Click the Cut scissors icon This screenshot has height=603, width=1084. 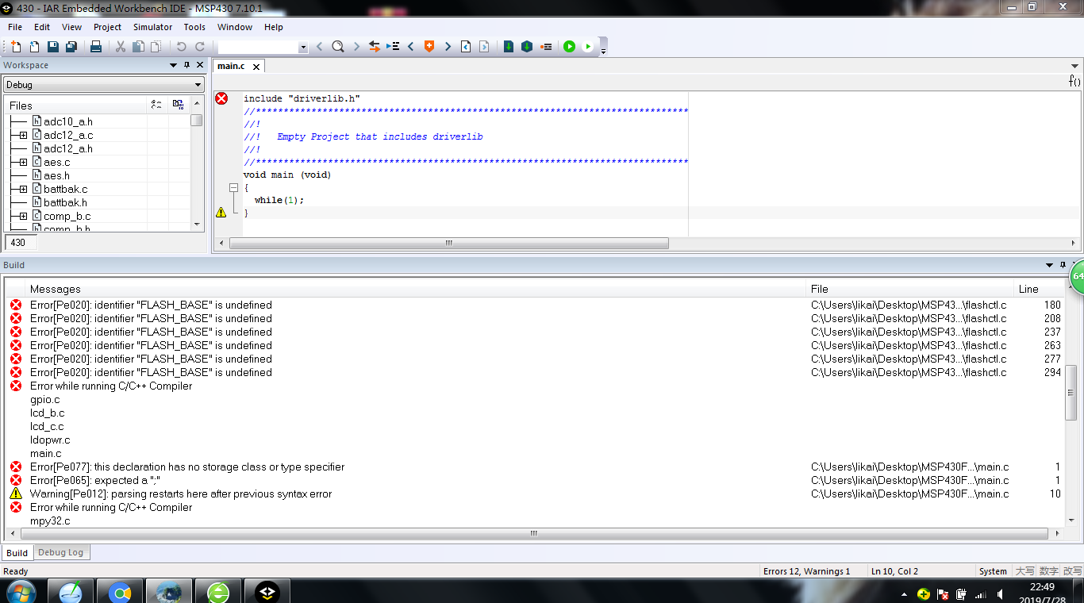click(x=121, y=47)
